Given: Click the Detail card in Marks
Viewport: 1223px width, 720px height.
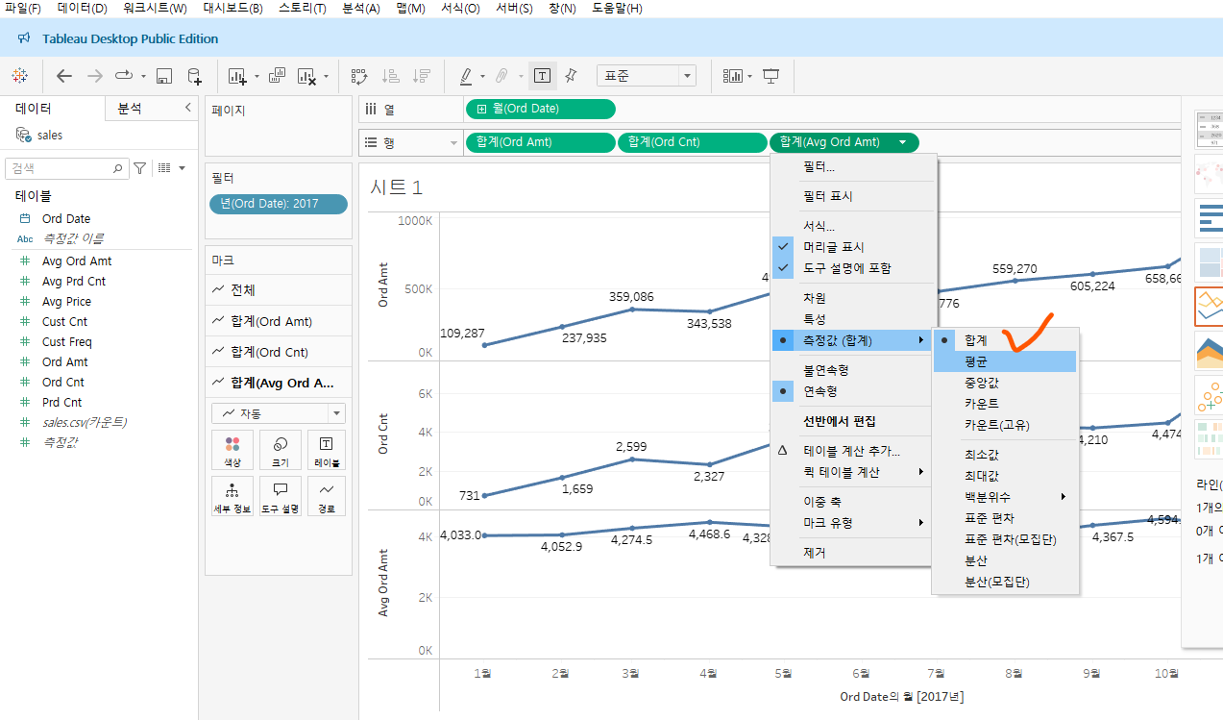Looking at the screenshot, I should click(232, 497).
